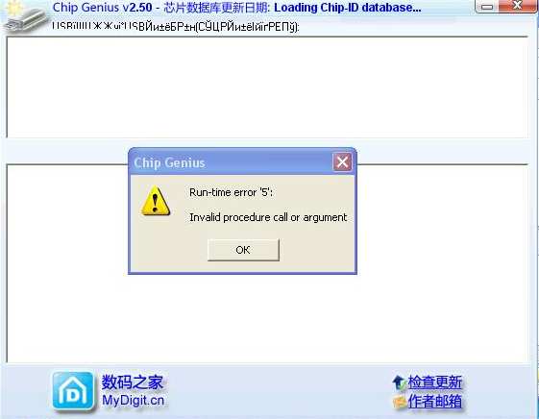The image size is (539, 419).
Task: Click the main window title bar text
Action: point(237,8)
